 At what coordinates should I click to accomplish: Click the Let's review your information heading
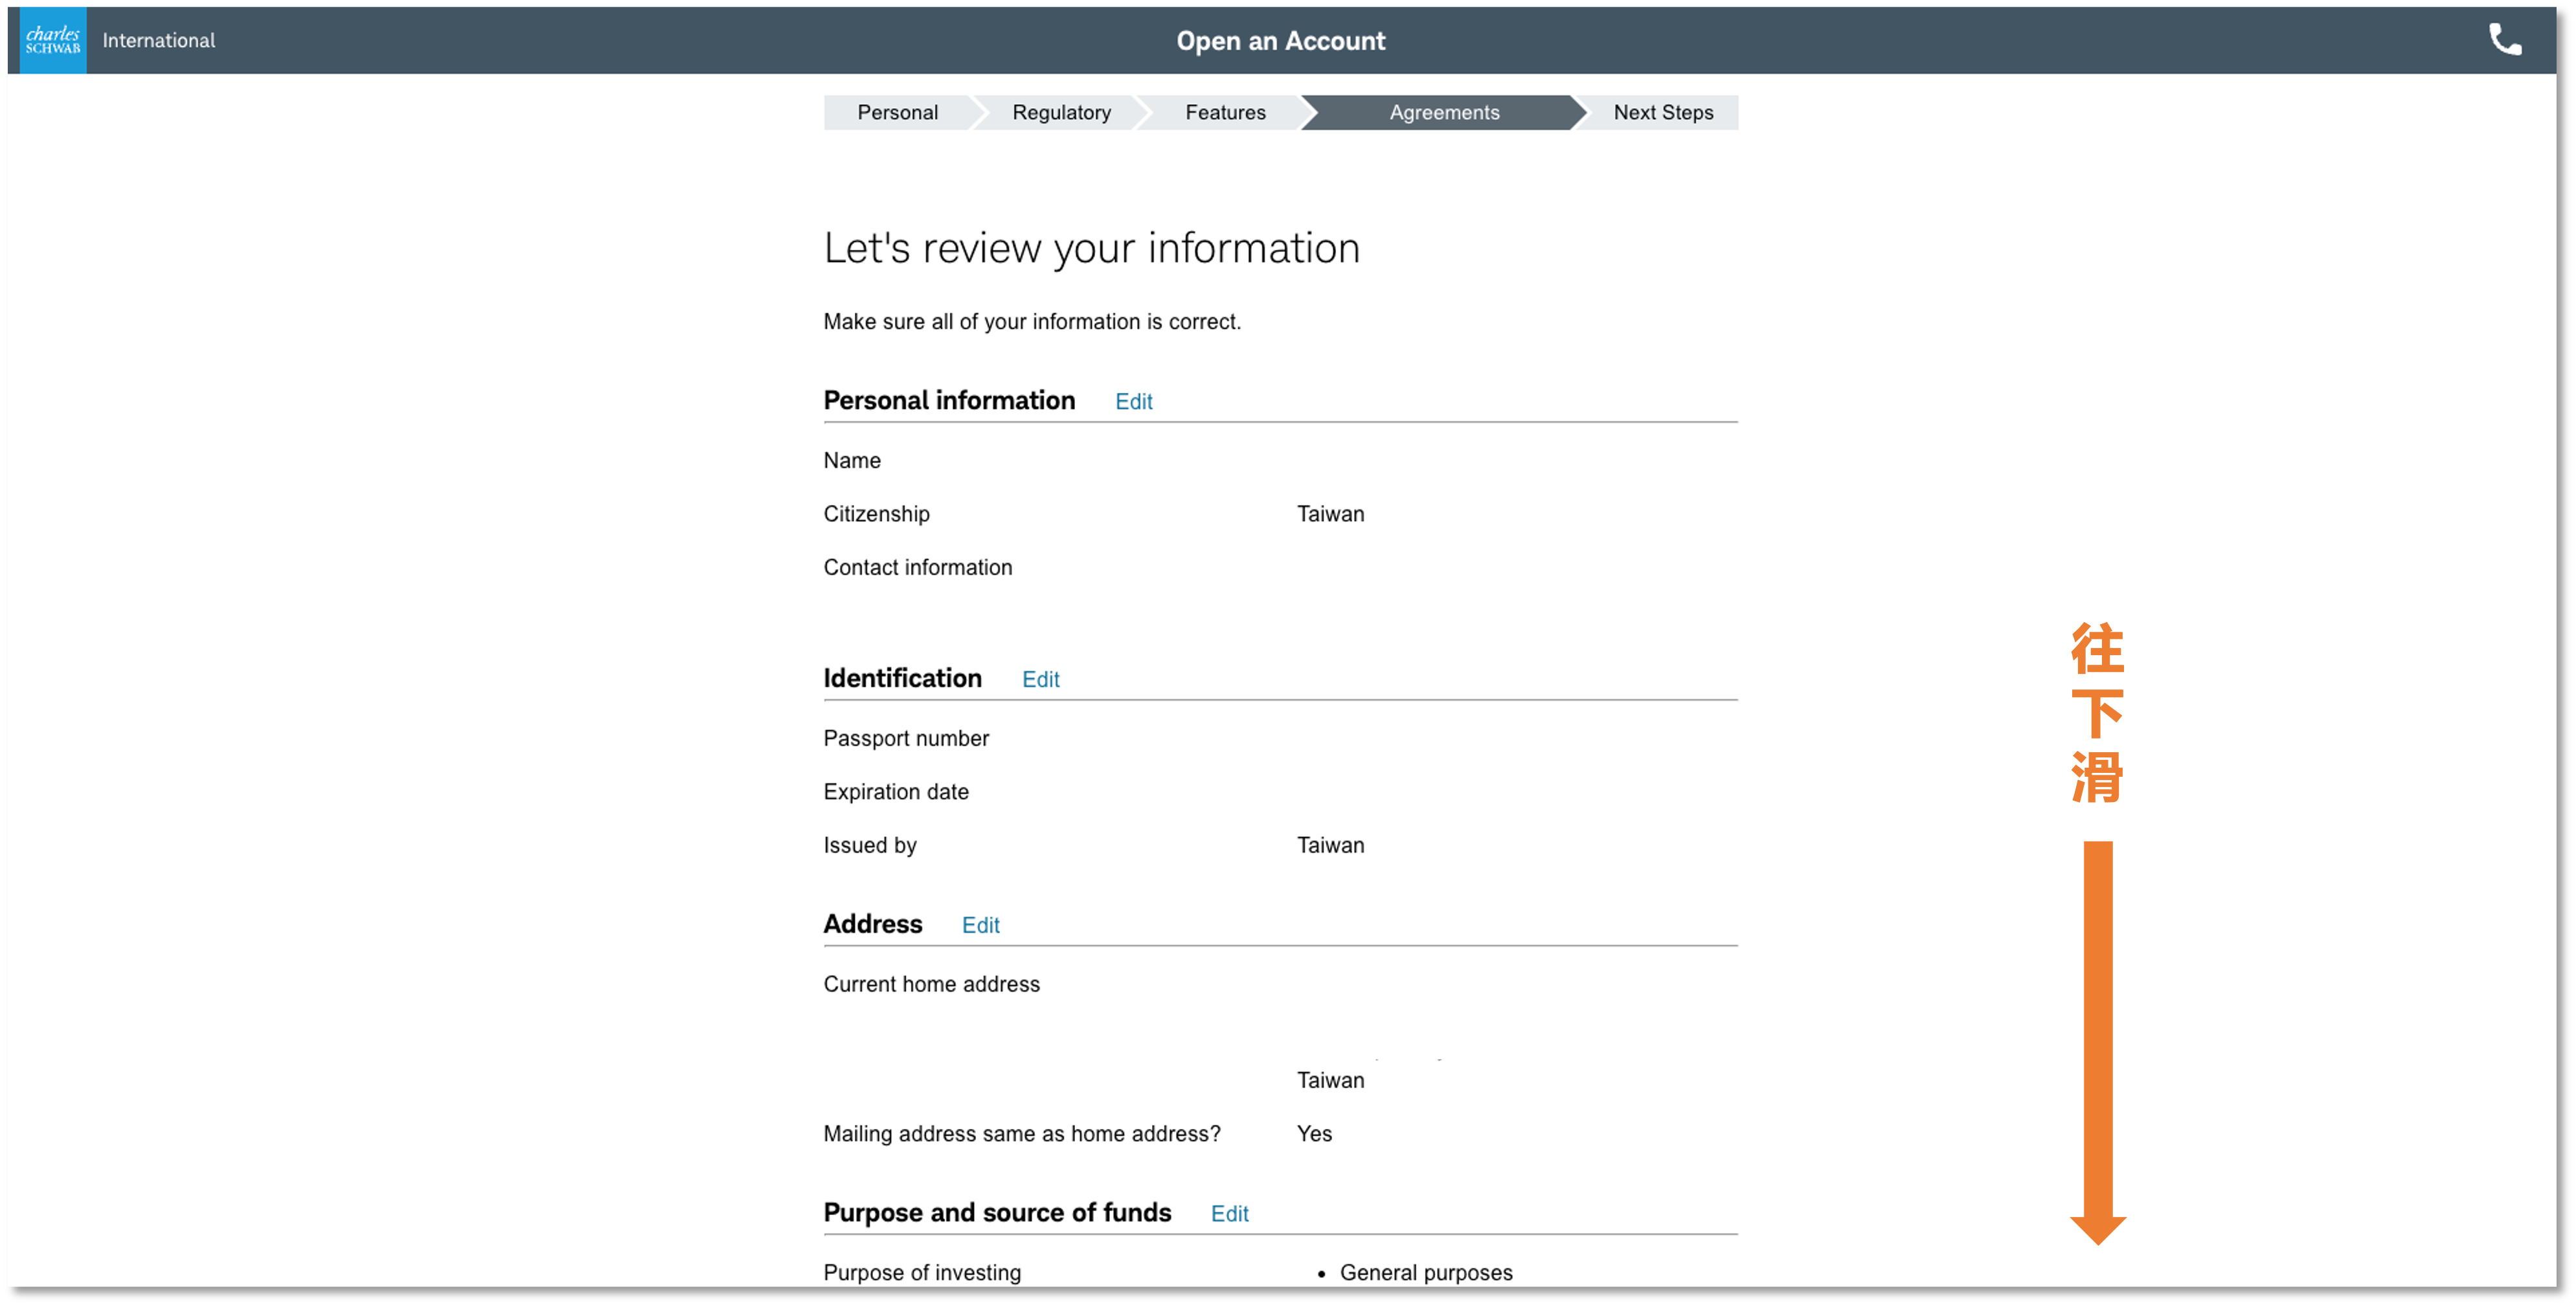pyautogui.click(x=1091, y=248)
